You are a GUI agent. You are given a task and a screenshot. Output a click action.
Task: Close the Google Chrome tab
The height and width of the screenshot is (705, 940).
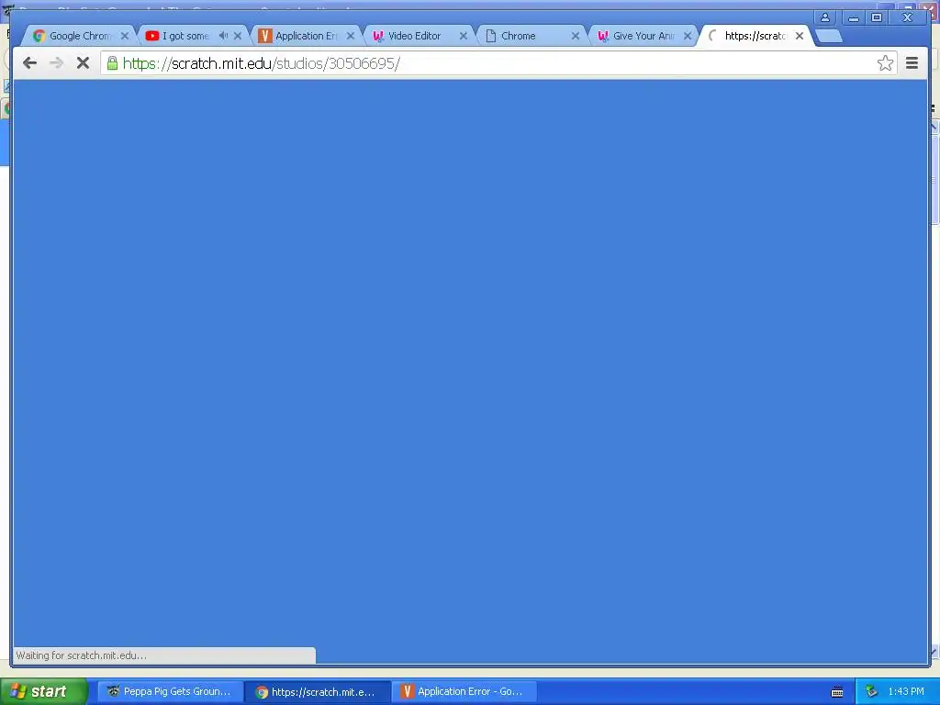click(x=125, y=36)
